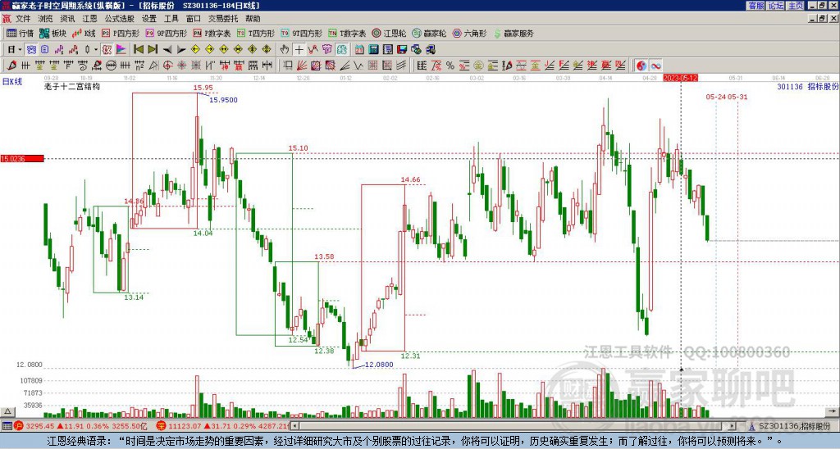Select the hand pan tool
The width and height of the screenshot is (840, 449).
[285, 50]
